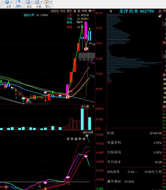Toggle the 叠 overlay option

[x=75, y=11]
